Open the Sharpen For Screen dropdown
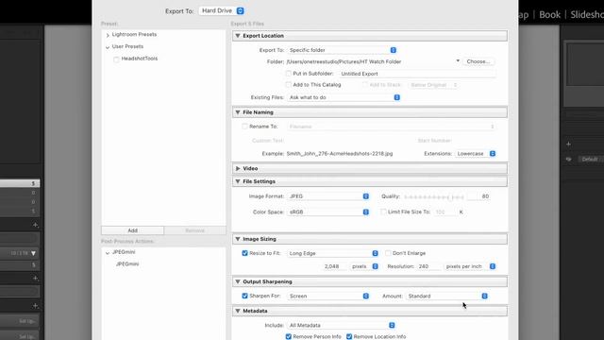604x340 pixels. [328, 296]
